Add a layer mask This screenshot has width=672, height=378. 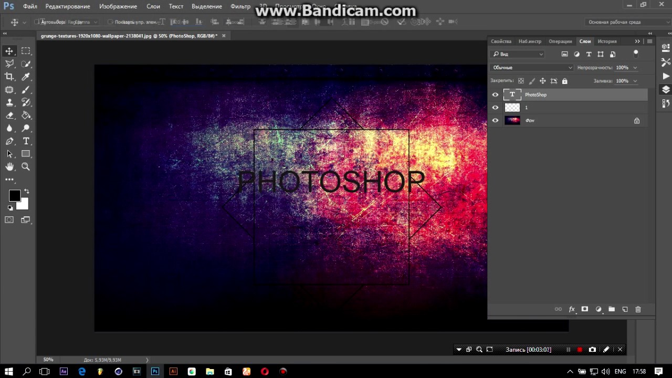[x=584, y=309]
